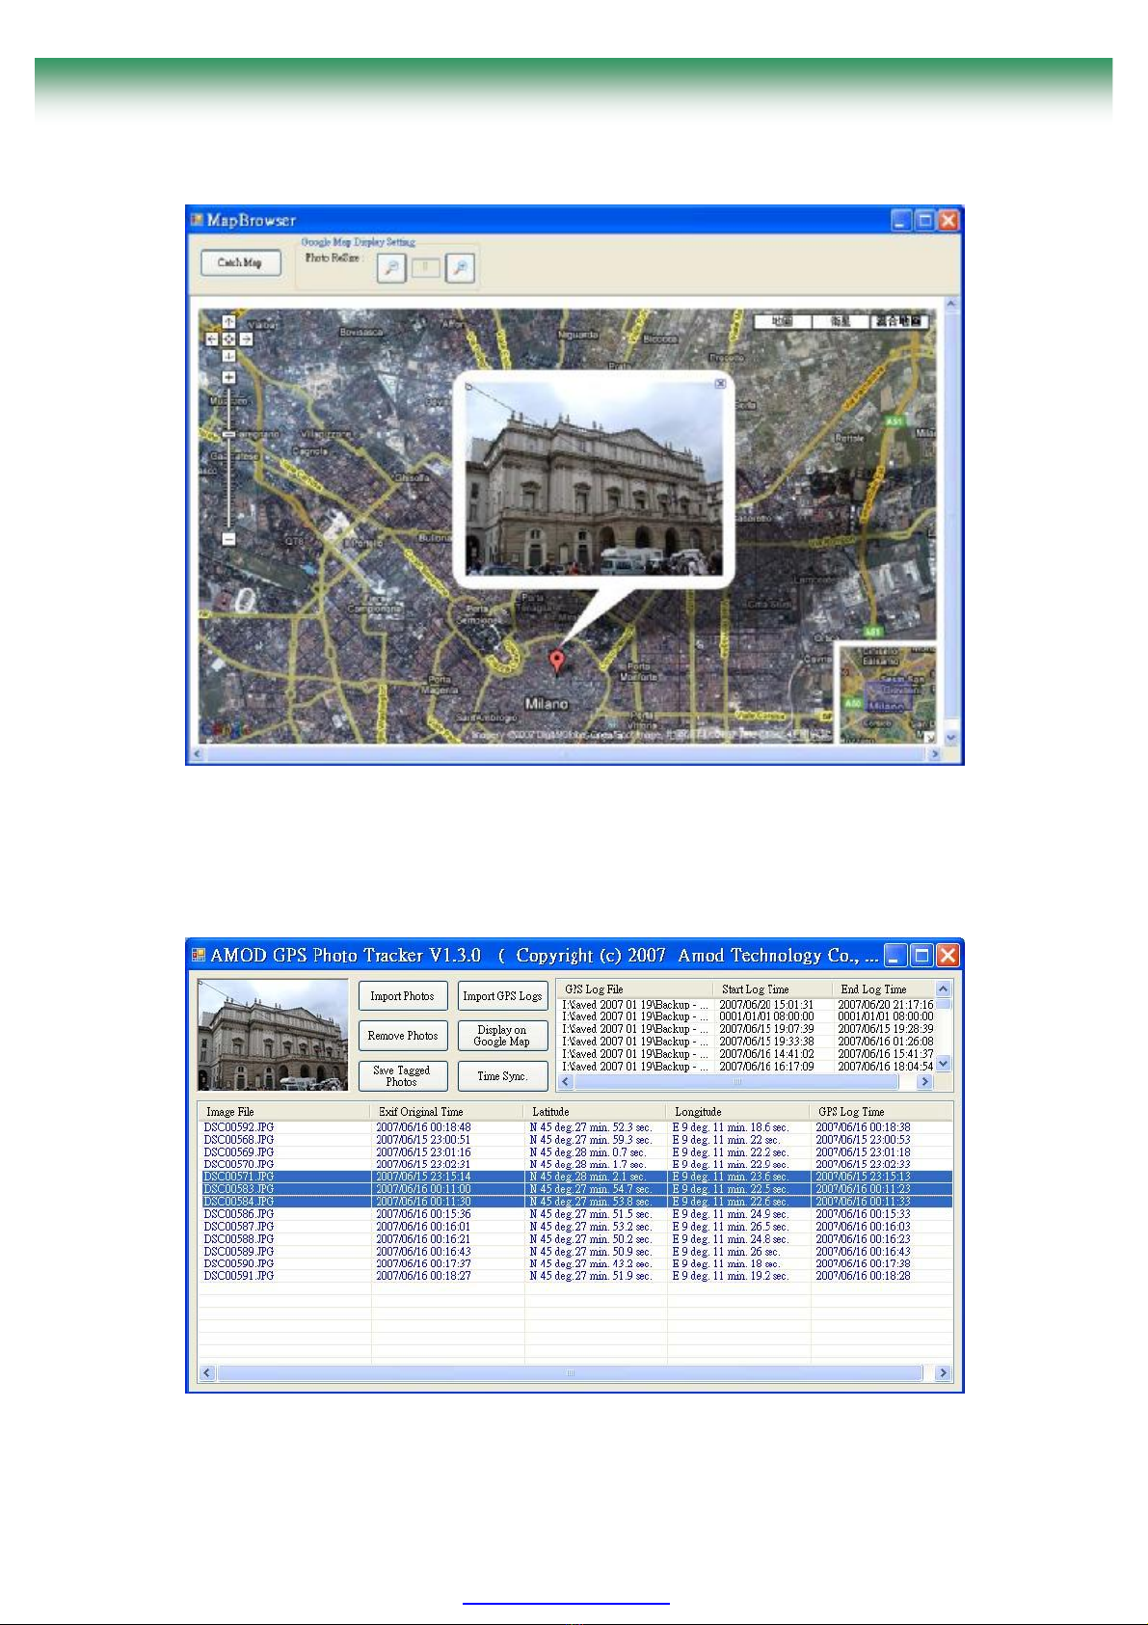Click GPS log list scroll left arrow
The image size is (1148, 1625).
566,1082
